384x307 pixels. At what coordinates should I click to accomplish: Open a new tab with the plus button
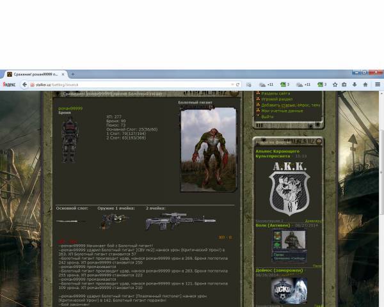[73, 74]
